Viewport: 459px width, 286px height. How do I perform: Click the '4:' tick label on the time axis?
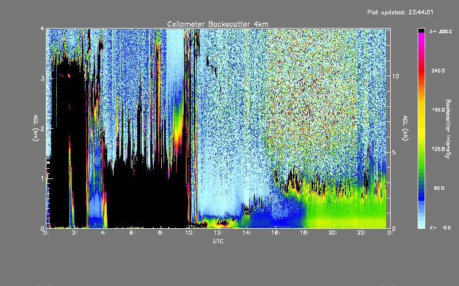pyautogui.click(x=104, y=233)
